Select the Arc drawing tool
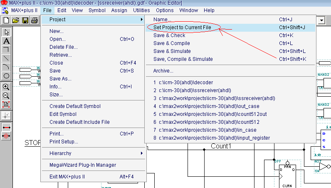Screen dimensions: 331x188 click(x=6, y=67)
